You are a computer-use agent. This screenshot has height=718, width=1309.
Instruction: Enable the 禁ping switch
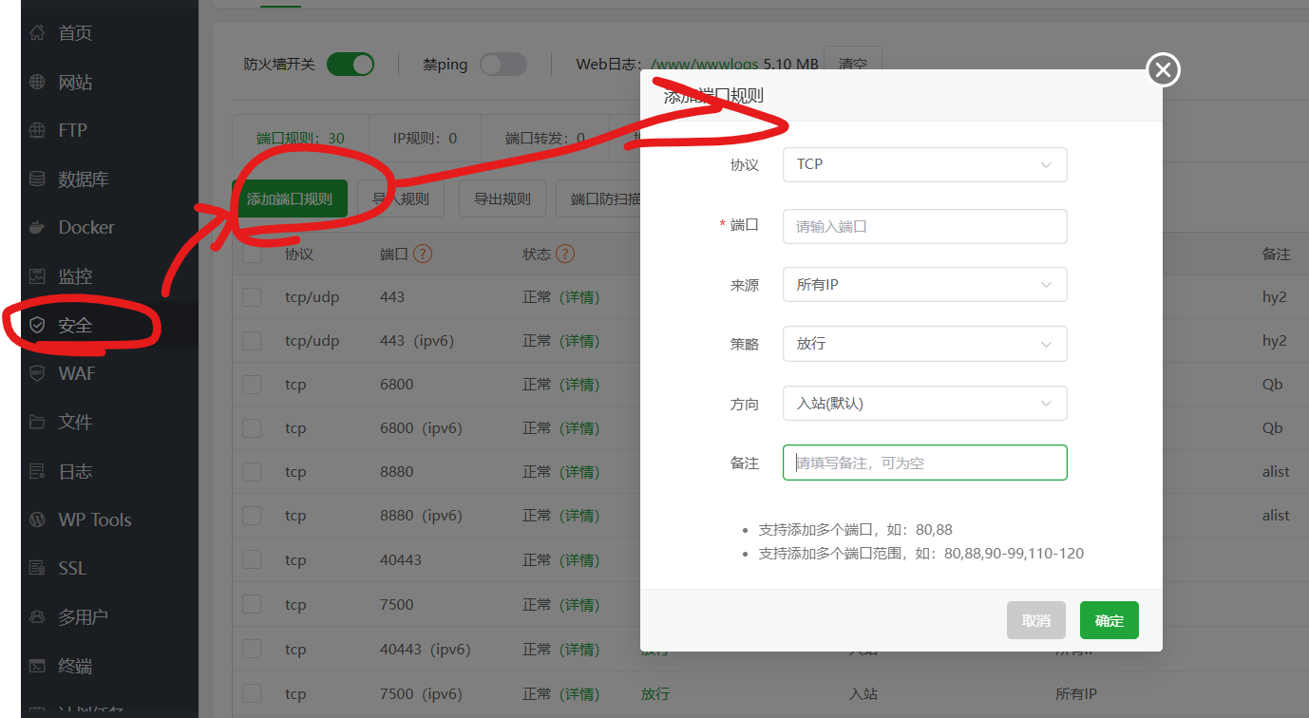503,65
